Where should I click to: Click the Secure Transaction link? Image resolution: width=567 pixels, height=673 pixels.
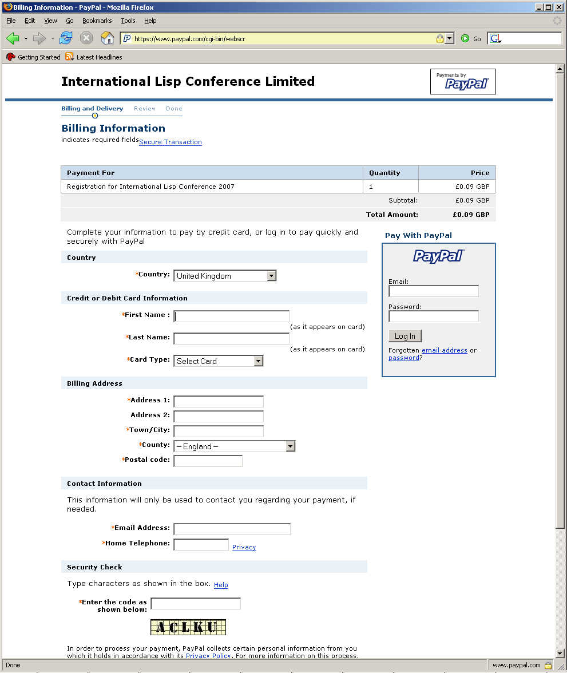click(x=171, y=142)
